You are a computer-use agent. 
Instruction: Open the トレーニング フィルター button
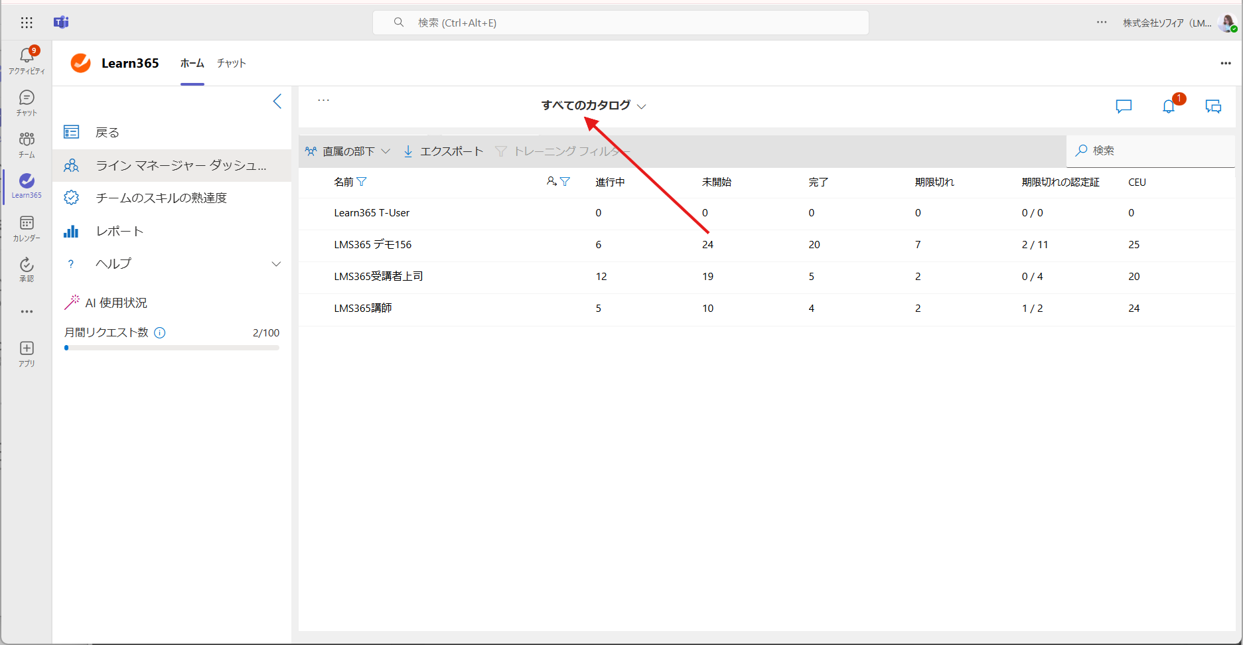click(562, 151)
